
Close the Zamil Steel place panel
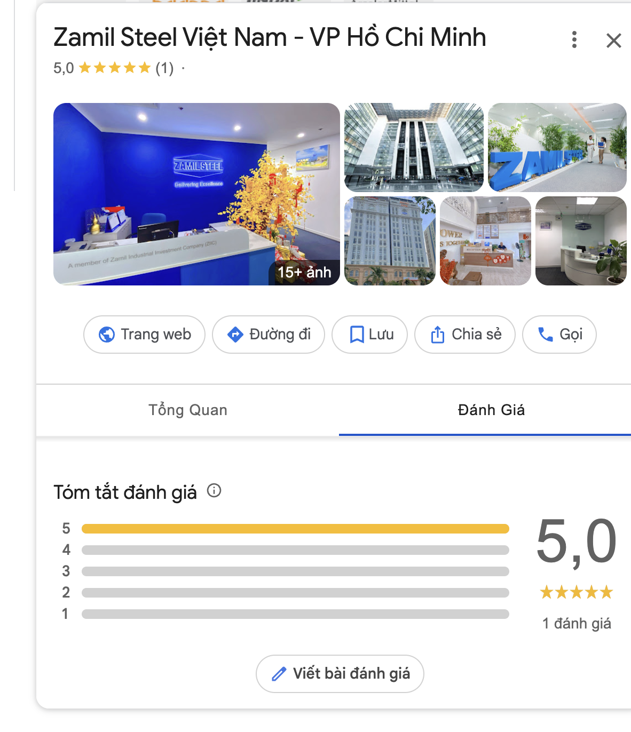point(613,40)
